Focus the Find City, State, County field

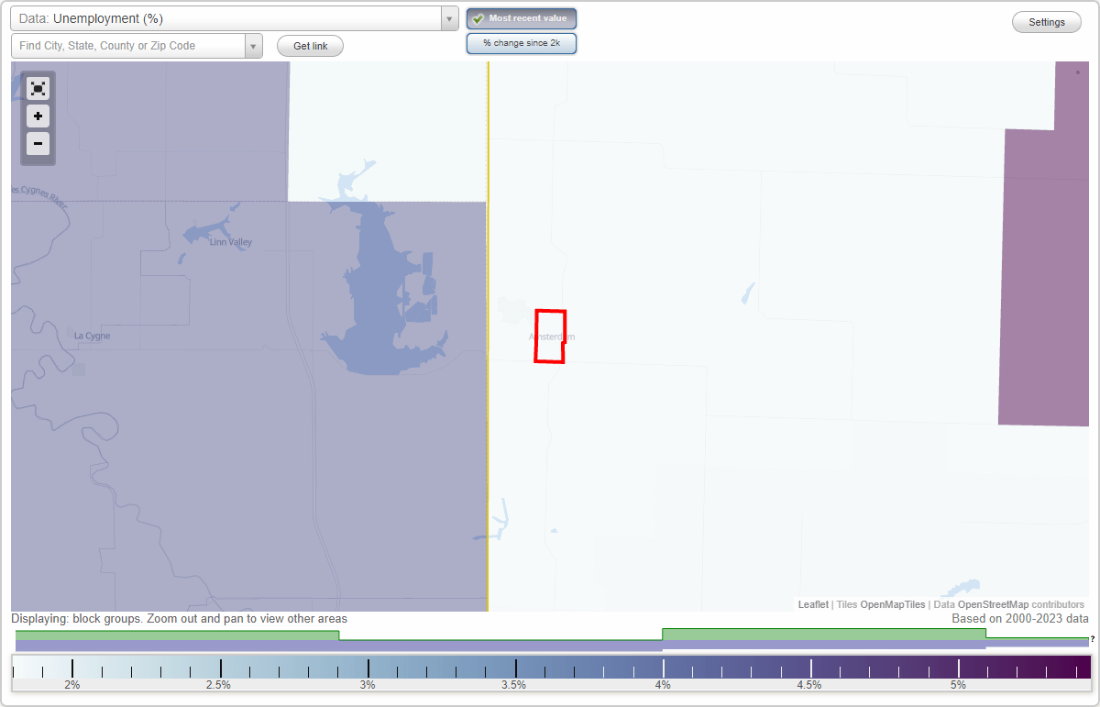(128, 46)
